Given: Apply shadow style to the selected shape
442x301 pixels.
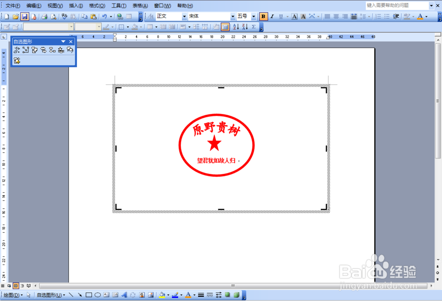Looking at the screenshot, I should pyautogui.click(x=227, y=294).
